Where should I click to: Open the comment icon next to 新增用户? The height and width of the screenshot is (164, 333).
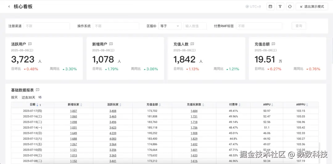111,44
